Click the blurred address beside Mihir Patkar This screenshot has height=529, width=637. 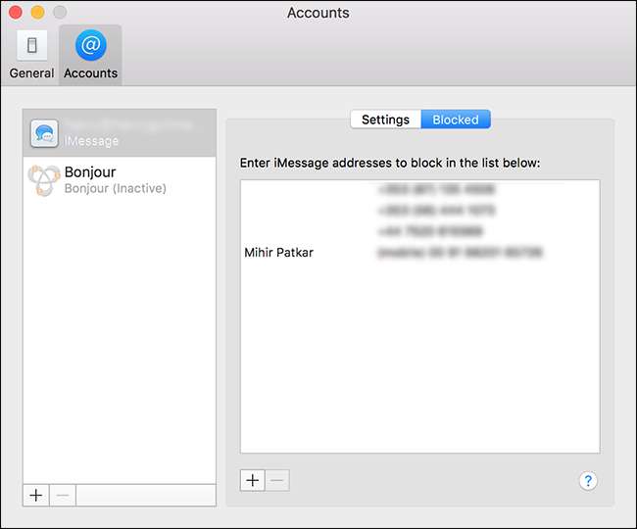point(460,253)
